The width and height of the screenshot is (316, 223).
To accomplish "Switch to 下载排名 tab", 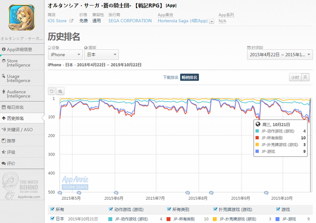I will (x=170, y=77).
